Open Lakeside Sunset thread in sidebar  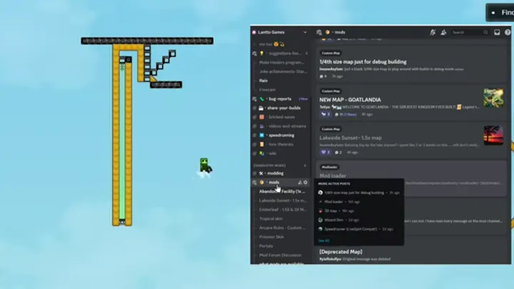tap(283, 201)
